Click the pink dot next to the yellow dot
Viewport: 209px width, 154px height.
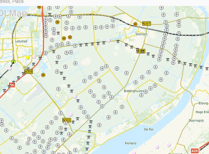(34, 57)
